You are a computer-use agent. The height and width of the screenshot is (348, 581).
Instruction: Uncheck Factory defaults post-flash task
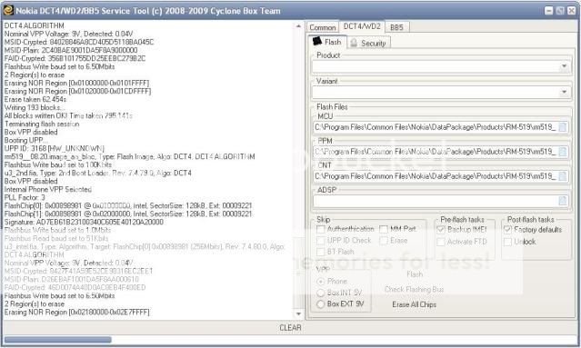tap(507, 230)
